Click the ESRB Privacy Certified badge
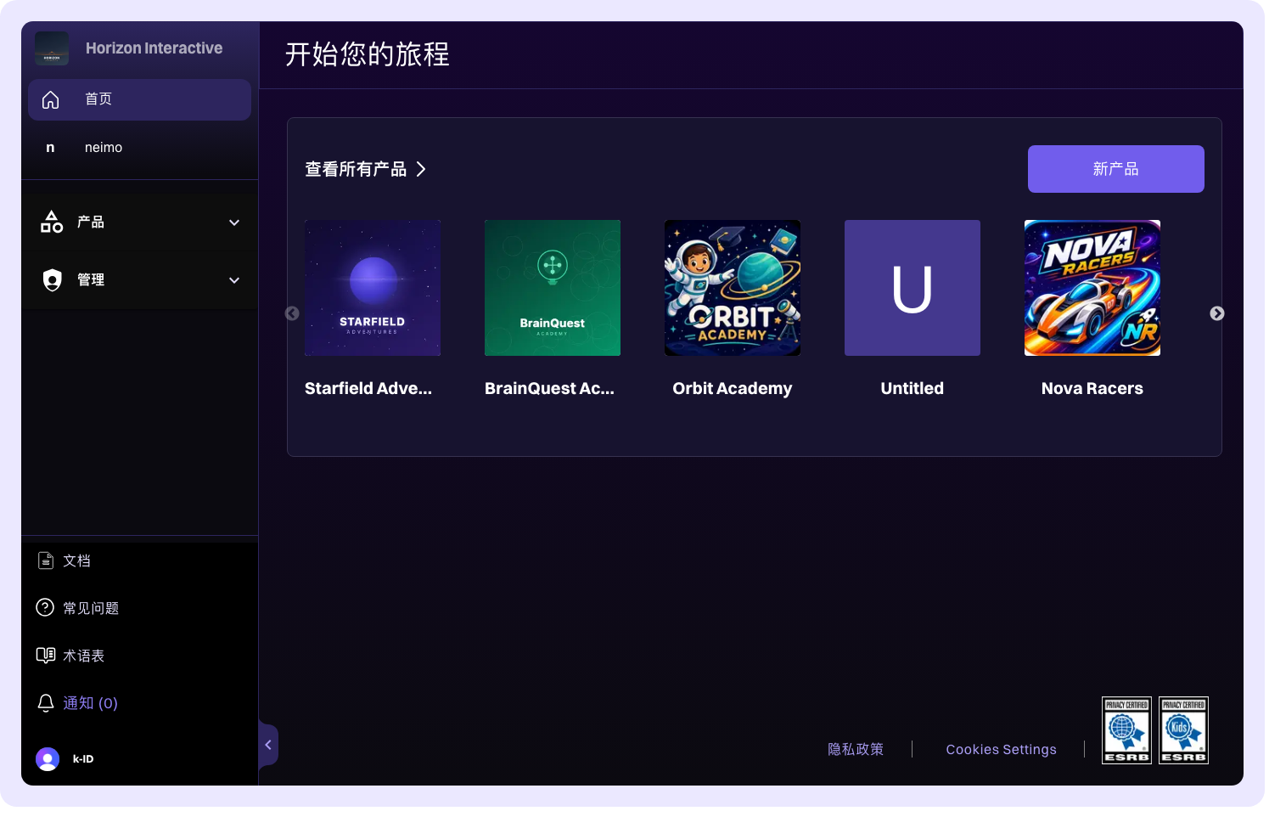This screenshot has height=828, width=1286. pyautogui.click(x=1126, y=730)
